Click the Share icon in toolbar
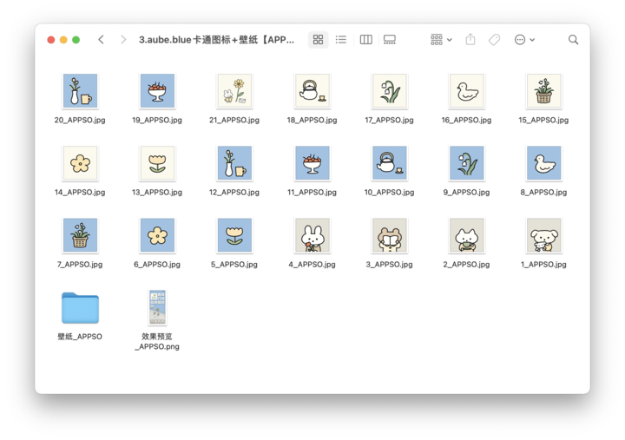625x440 pixels. [470, 40]
